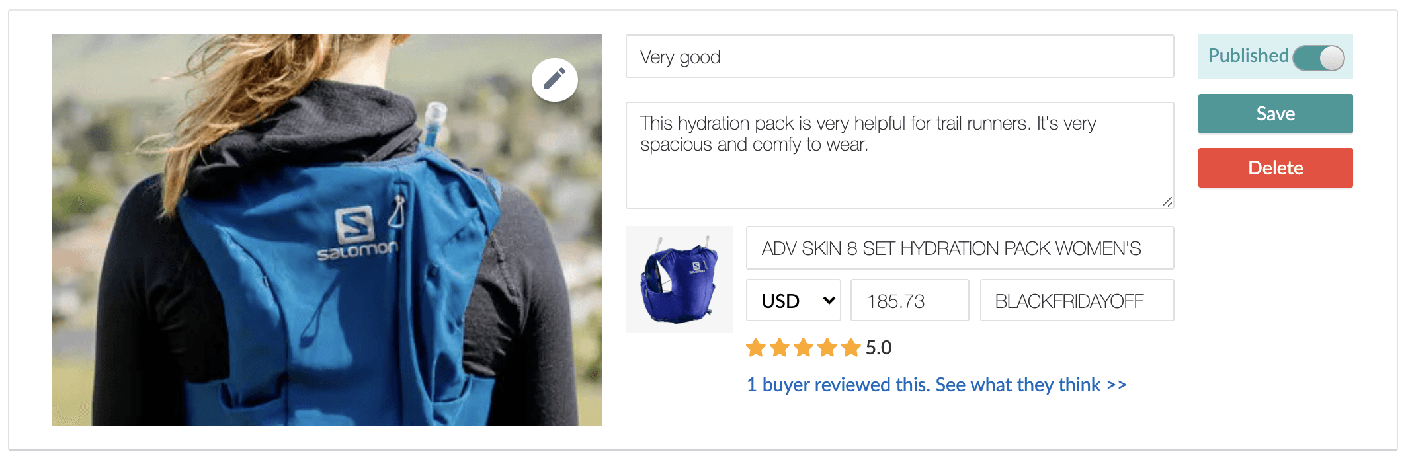Click the pencil edit icon on the photo
This screenshot has width=1406, height=456.
[x=554, y=80]
